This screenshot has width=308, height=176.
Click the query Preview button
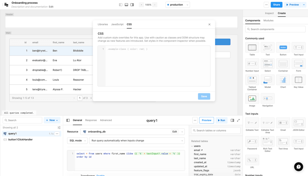pos(206,120)
